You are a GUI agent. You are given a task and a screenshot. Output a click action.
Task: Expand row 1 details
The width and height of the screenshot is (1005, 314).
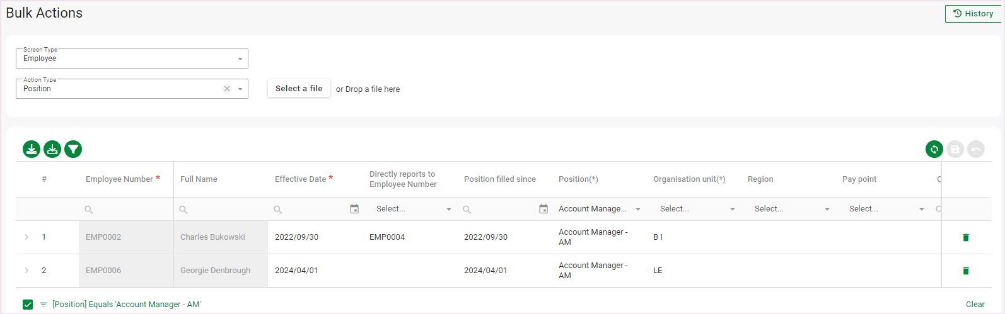pyautogui.click(x=26, y=237)
